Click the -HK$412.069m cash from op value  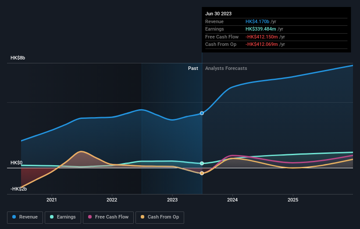(262, 45)
